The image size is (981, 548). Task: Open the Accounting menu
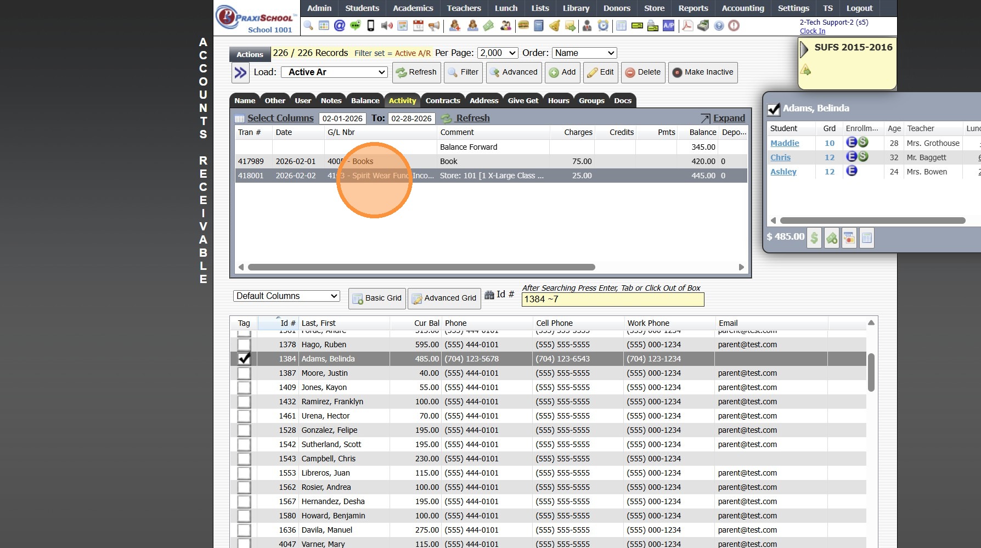tap(742, 8)
